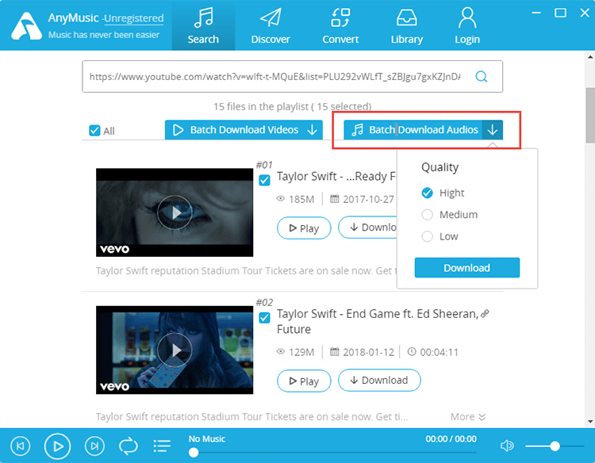Select Hight quality option
The height and width of the screenshot is (463, 595).
point(428,193)
